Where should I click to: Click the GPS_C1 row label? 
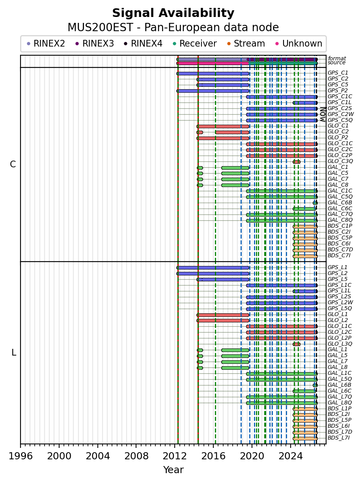[338, 73]
